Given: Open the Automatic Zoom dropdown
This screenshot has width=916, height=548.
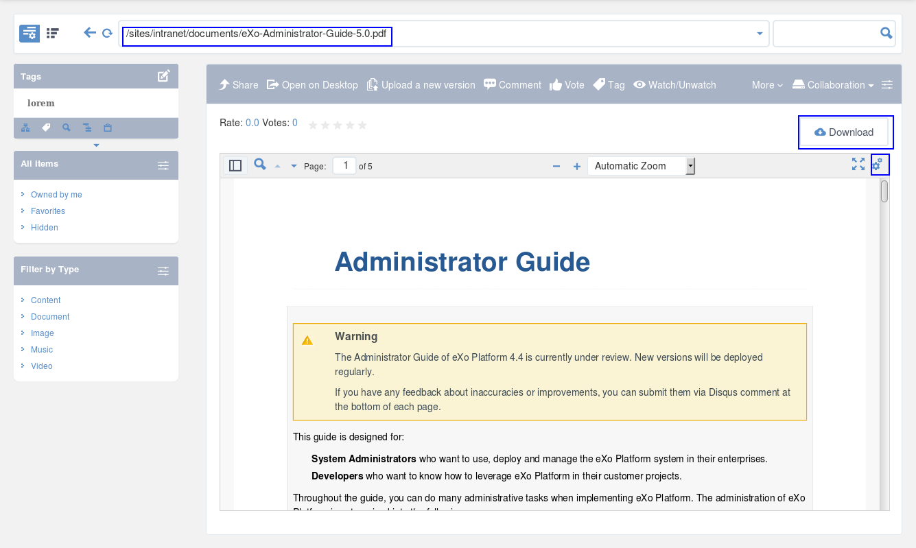Looking at the screenshot, I should 642,166.
